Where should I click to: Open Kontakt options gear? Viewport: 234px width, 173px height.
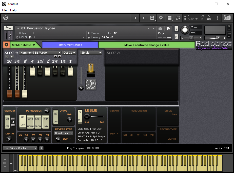pos(161,18)
